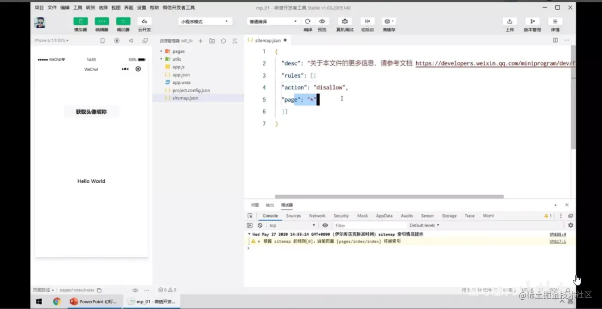Open the 工具 menu
The image size is (602, 309).
click(77, 8)
